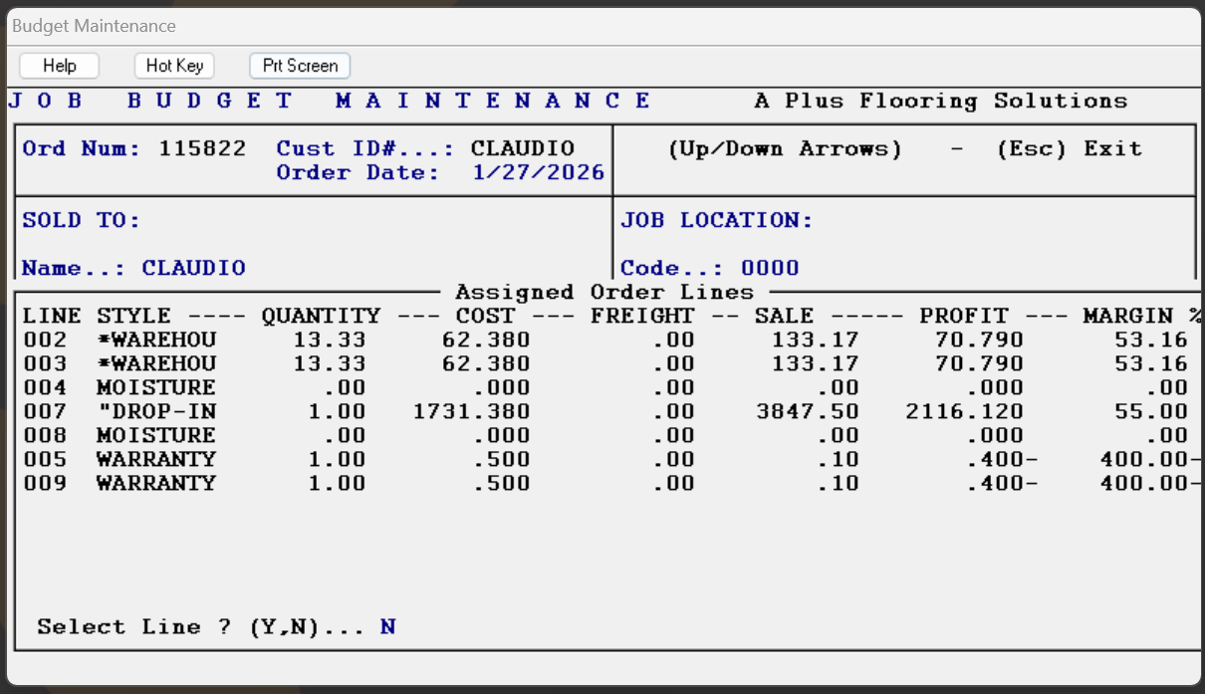
Task: Click margin 53.16 on line 002
Action: tap(1151, 340)
